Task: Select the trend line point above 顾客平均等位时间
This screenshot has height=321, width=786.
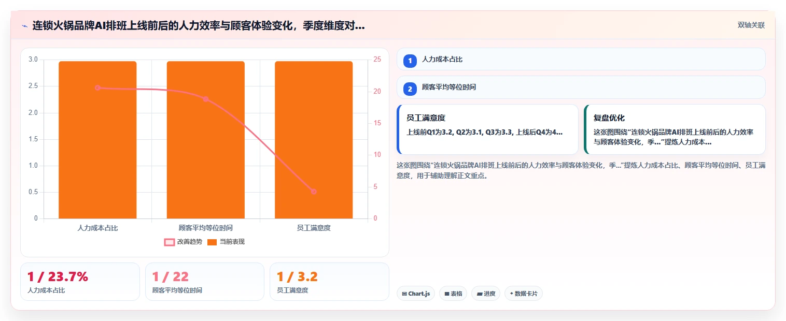Action: pyautogui.click(x=205, y=99)
